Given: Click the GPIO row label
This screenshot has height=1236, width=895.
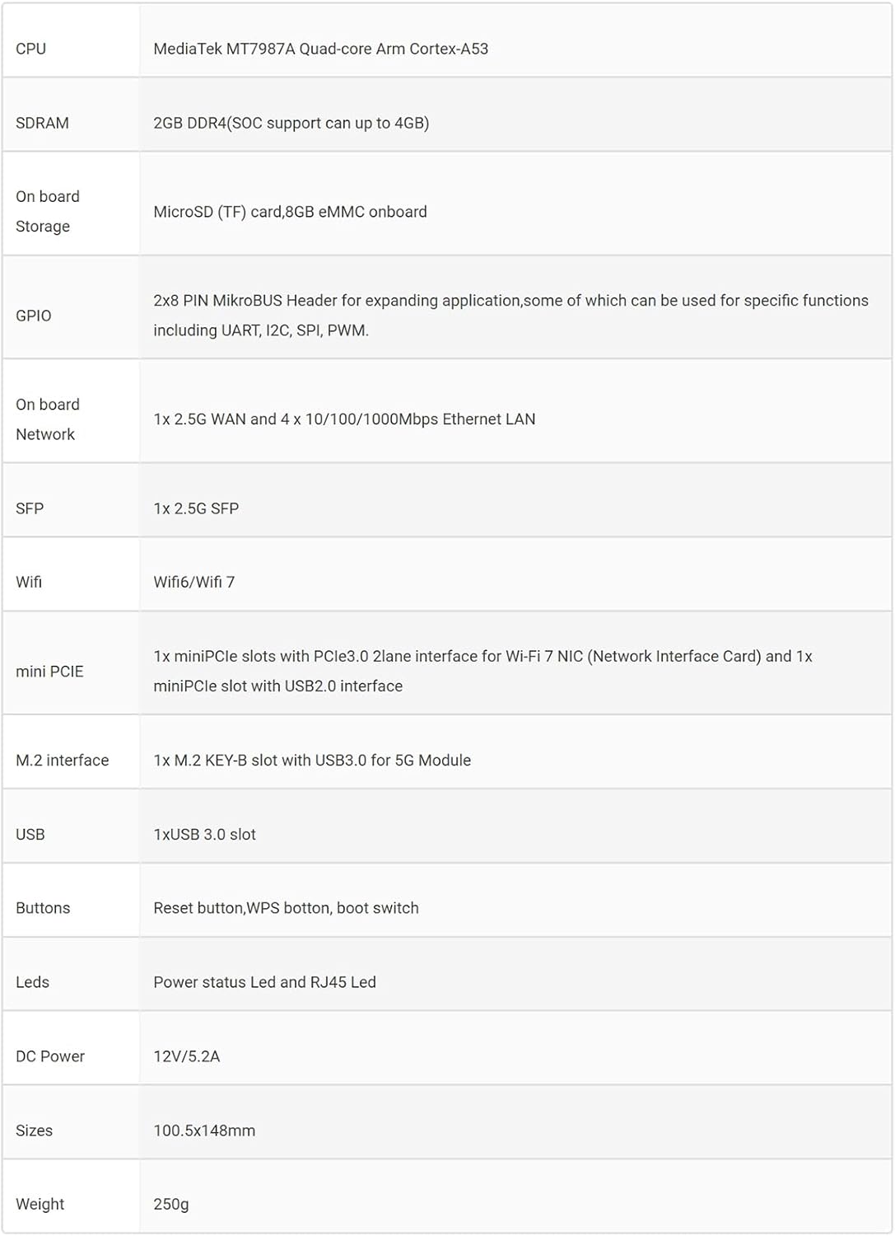Looking at the screenshot, I should [34, 316].
